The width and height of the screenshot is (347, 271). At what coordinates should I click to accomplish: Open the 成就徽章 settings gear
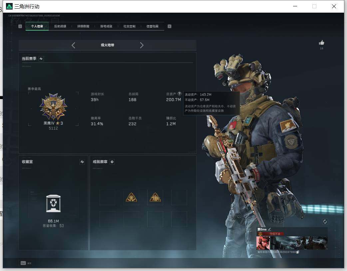pyautogui.click(x=112, y=162)
